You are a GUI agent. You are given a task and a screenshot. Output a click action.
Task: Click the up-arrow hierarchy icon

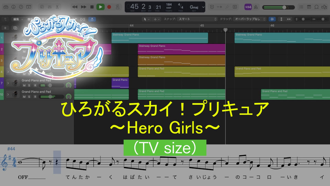point(5,19)
